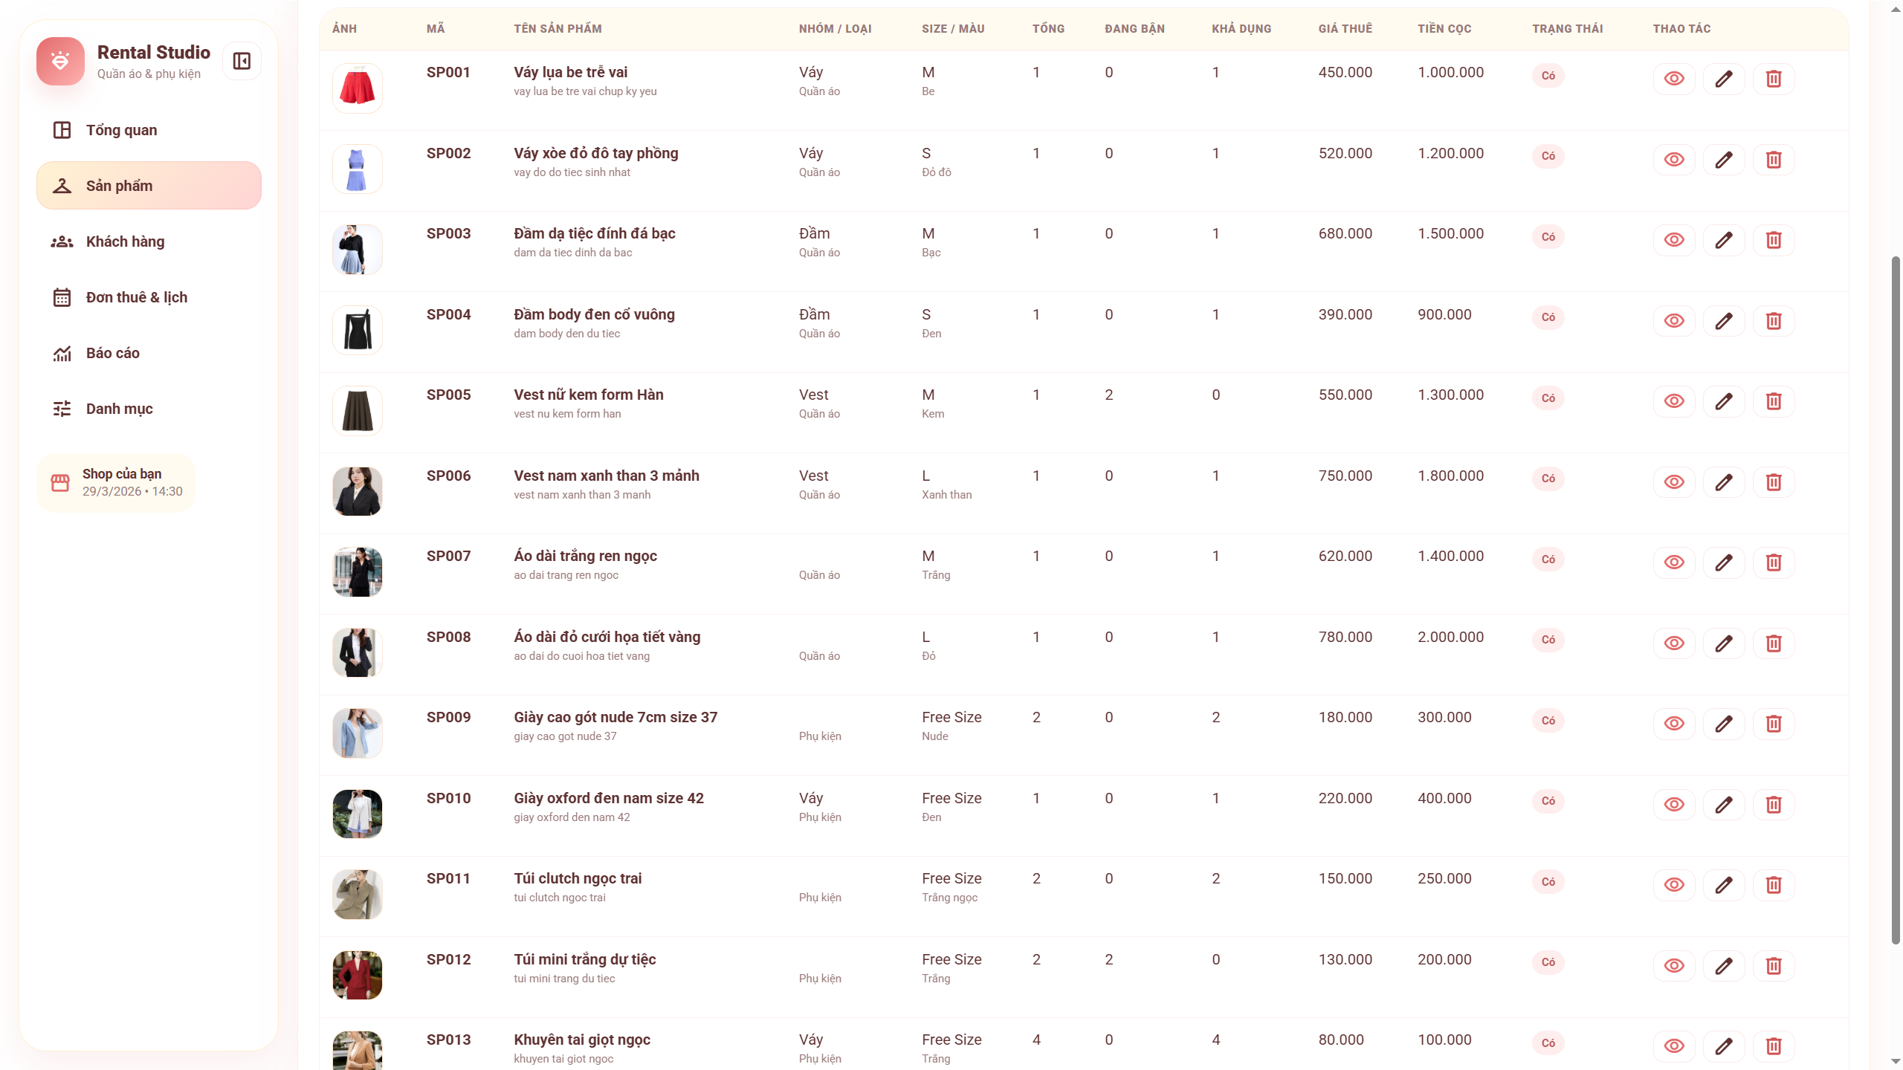
Task: Delete product SP012 mini bag
Action: pos(1774,966)
